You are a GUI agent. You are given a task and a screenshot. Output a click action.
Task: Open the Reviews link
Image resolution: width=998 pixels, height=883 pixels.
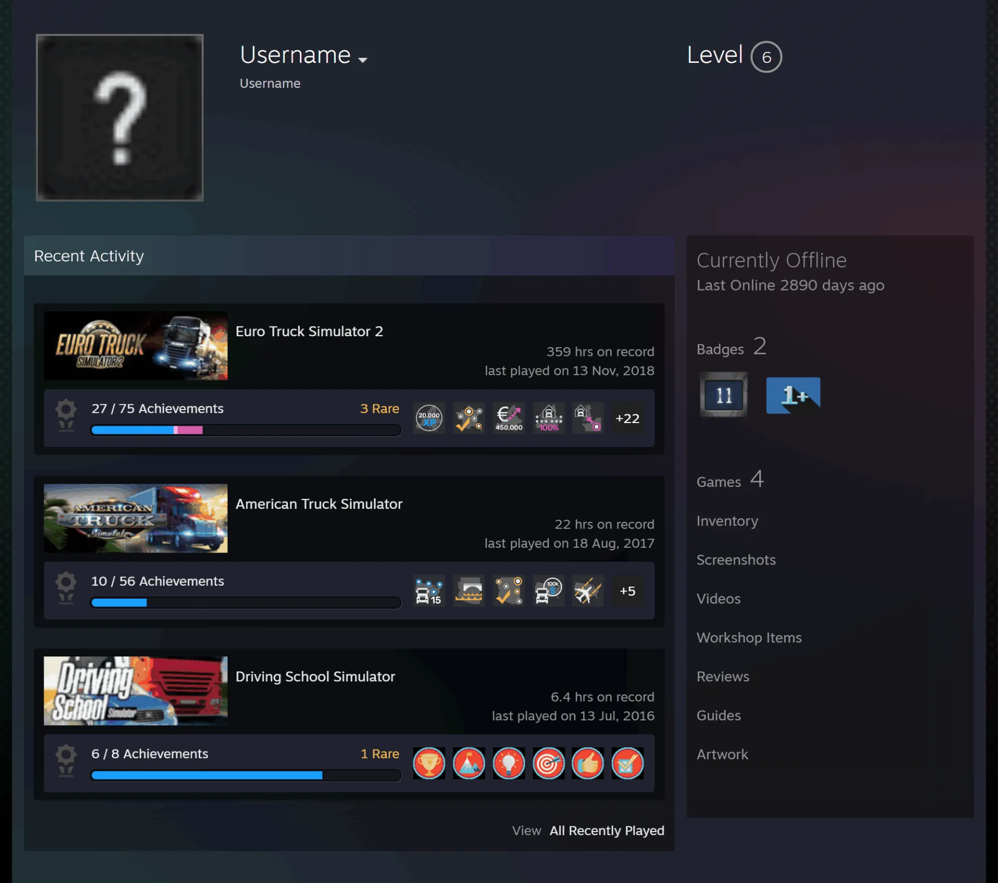723,677
